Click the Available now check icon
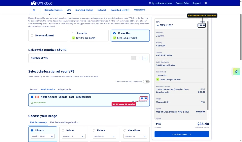Image resolution: width=242 pixels, height=142 pixels. 32,103
